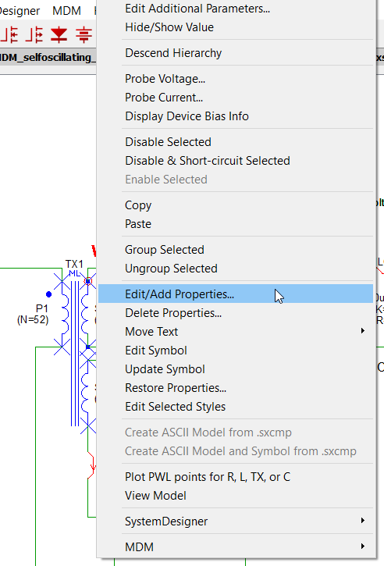Click the blue dot by P1 winding
The width and height of the screenshot is (384, 566).
pos(48,294)
